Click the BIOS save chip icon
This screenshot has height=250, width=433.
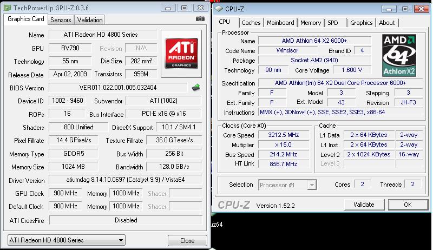[196, 88]
